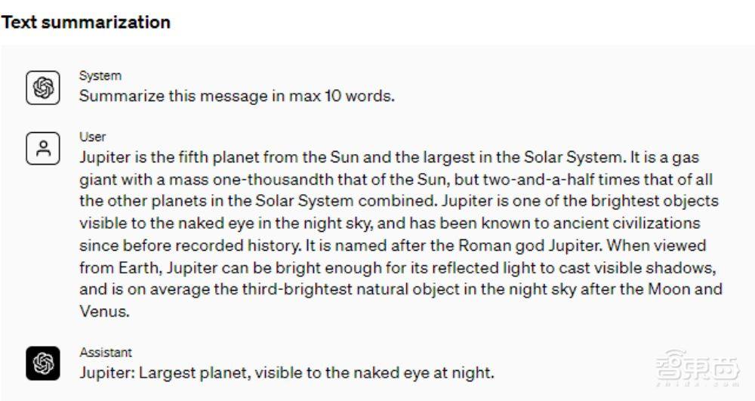Select the "User" role label
The width and height of the screenshot is (755, 401).
click(x=92, y=137)
